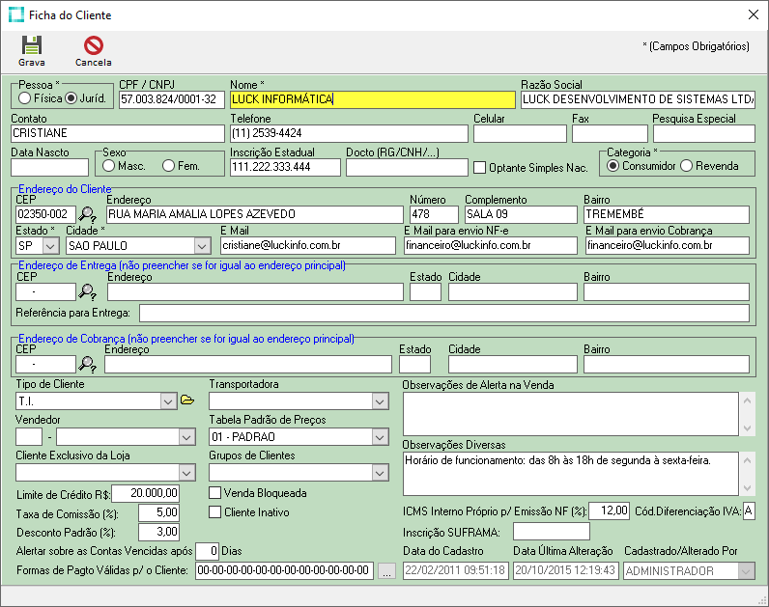This screenshot has width=769, height=607.
Task: Click the Razão Social text field
Action: tap(638, 99)
